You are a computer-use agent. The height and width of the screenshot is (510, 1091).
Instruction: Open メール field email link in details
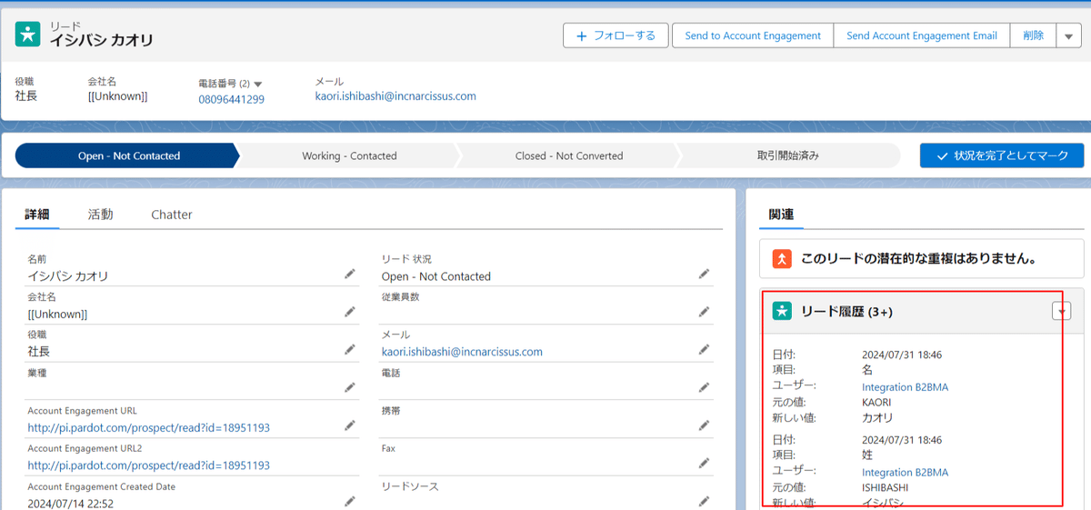(x=462, y=352)
